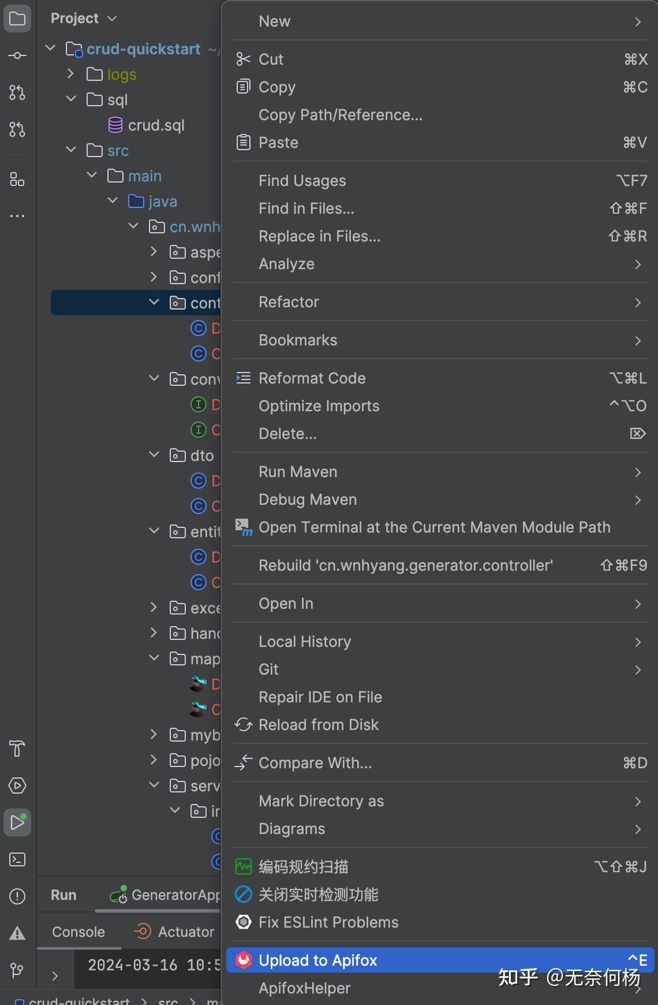
Task: Open the Project tool window icon
Action: point(17,18)
